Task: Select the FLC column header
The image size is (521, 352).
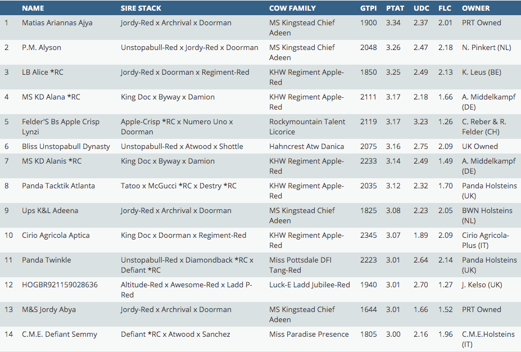Action: [x=445, y=8]
